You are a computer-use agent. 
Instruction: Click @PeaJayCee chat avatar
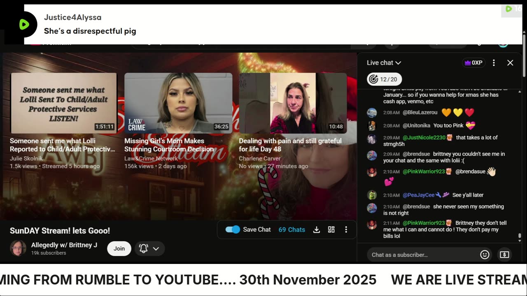pyautogui.click(x=372, y=195)
